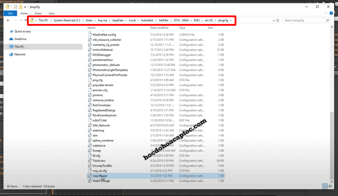Image resolution: width=338 pixels, height=196 pixels.
Task: Select the vrayvfbuser configuration file
Action: click(100, 175)
